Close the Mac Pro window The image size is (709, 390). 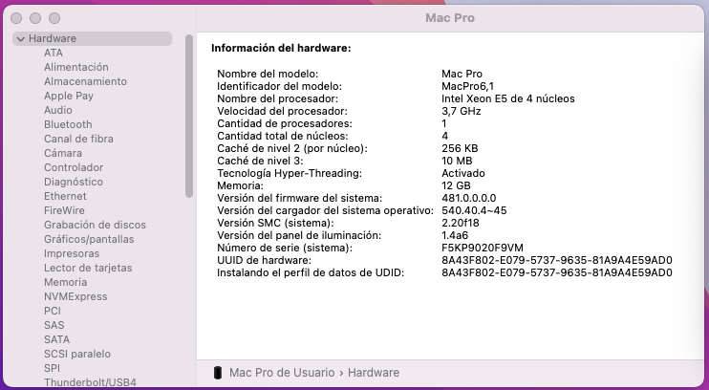16,18
